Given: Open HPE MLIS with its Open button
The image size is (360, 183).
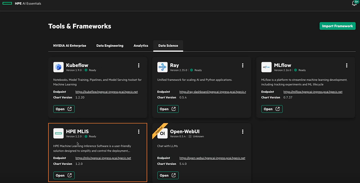Looking at the screenshot, I should (x=64, y=176).
